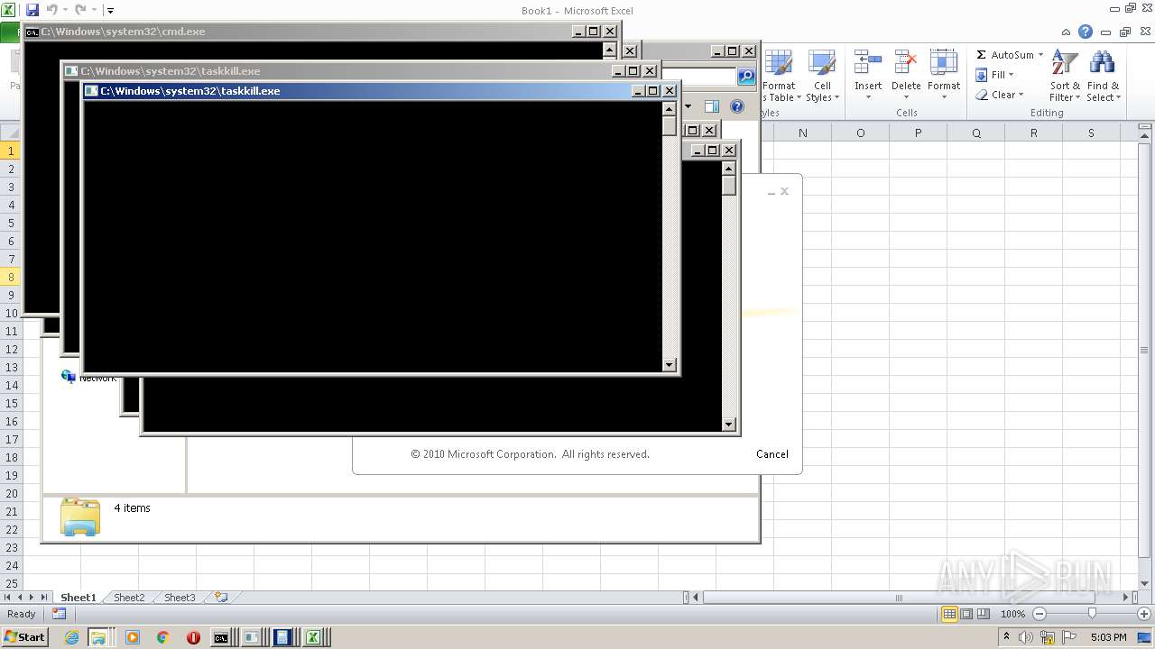
Task: Switch to Page Break Preview in status bar
Action: 984,614
